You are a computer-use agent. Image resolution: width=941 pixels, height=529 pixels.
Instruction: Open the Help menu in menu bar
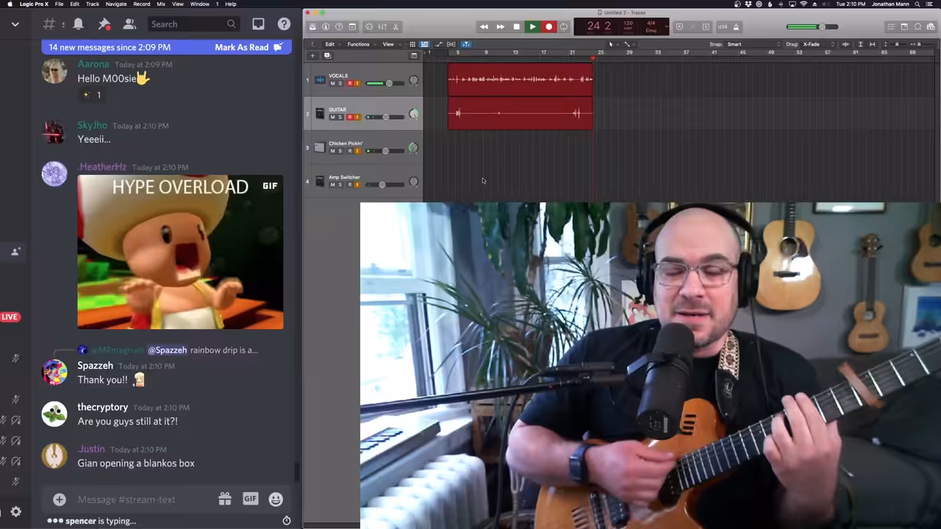231,4
